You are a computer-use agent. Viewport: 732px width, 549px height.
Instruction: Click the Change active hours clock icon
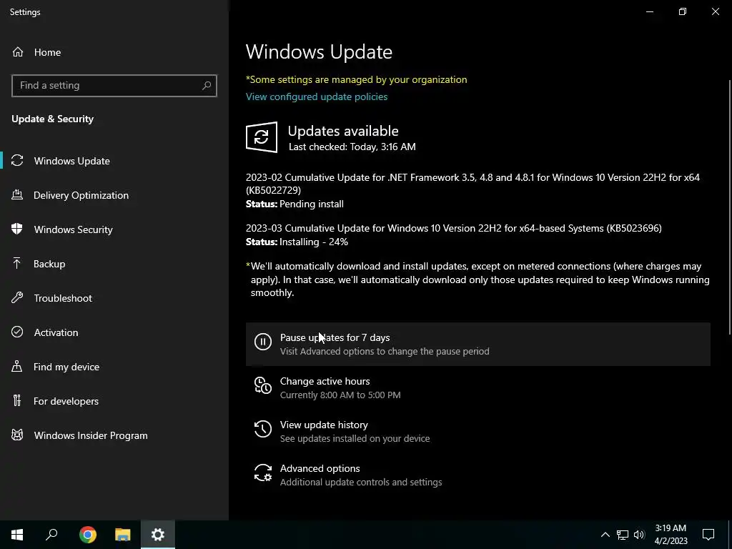263,385
